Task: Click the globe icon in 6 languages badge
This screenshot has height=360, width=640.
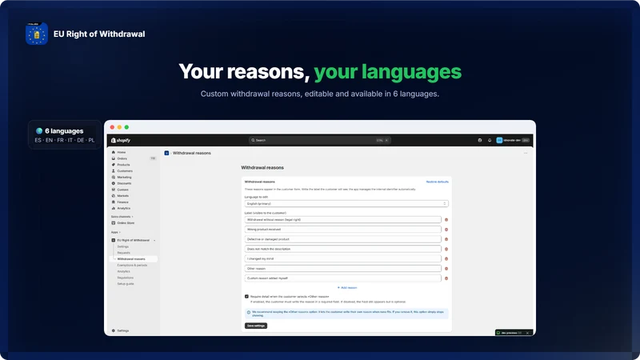Action: tap(39, 131)
